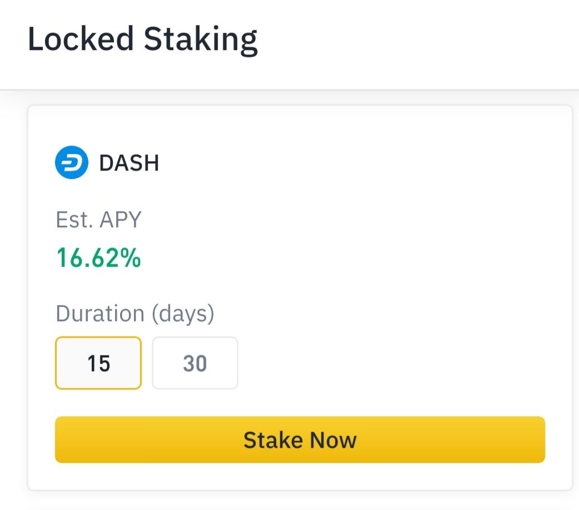Tap the estimated yield percentage text
The image size is (579, 510).
pos(98,257)
